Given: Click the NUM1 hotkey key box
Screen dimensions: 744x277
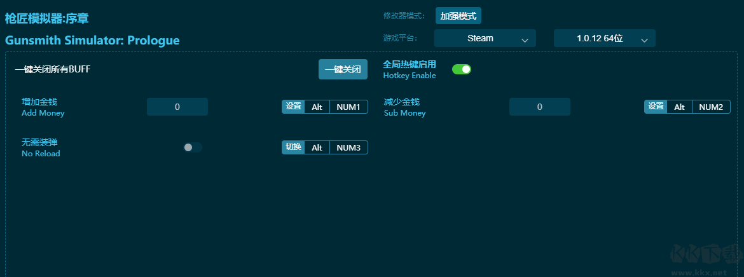Looking at the screenshot, I should pos(348,107).
